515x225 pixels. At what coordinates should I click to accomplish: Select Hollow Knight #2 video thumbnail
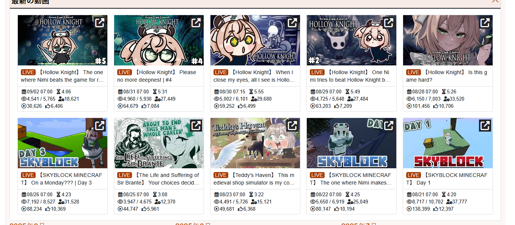pos(352,40)
